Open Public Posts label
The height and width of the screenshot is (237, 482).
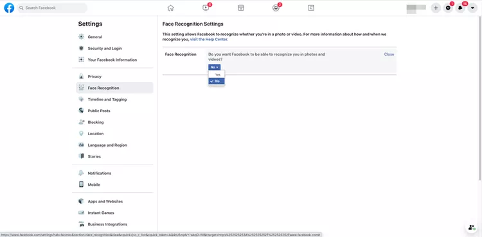[99, 111]
